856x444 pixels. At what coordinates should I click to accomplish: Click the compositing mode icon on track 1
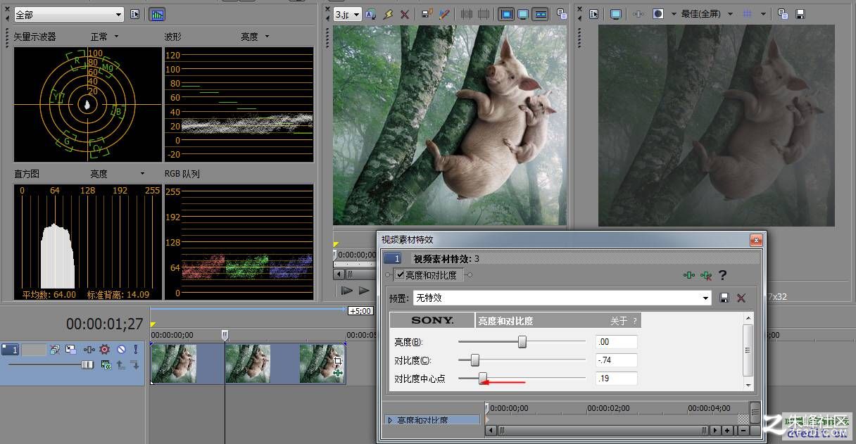[106, 364]
